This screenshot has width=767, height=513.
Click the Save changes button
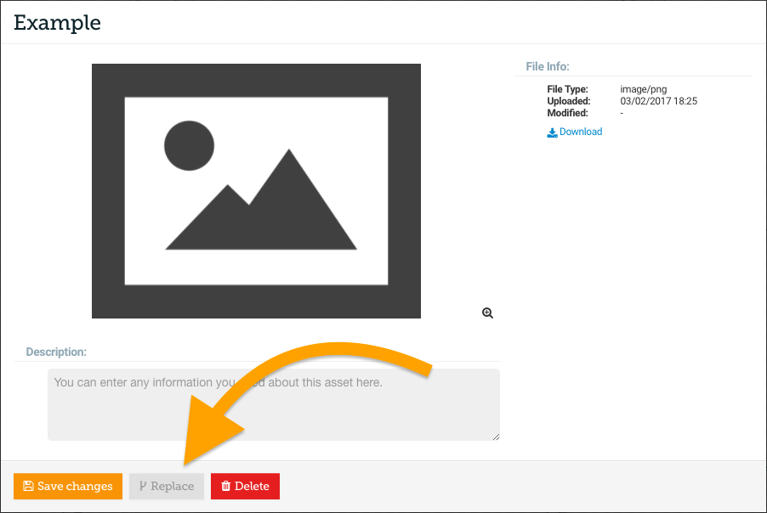pos(68,486)
